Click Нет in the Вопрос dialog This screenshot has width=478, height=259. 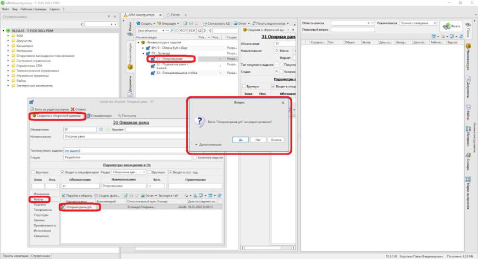pyautogui.click(x=258, y=140)
